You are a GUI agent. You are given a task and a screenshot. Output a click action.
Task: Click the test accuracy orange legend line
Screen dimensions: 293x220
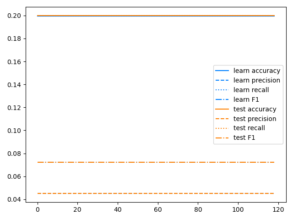click(222, 109)
